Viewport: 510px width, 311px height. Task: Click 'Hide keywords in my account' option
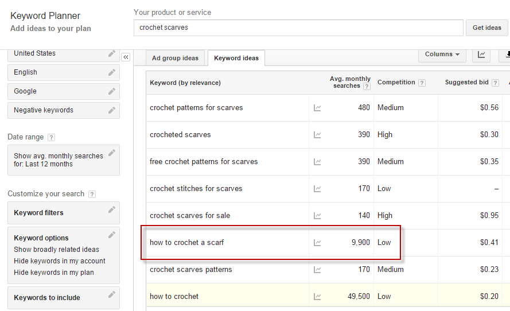pos(60,261)
